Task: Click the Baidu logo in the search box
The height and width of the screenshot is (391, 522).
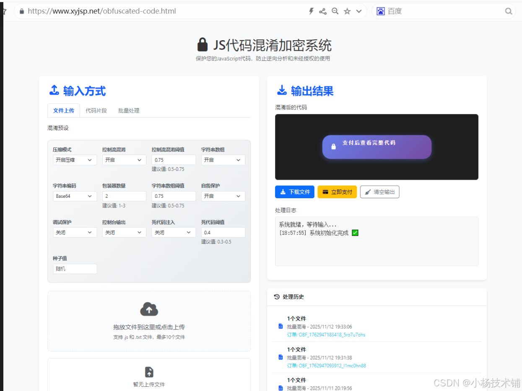Action: (380, 10)
